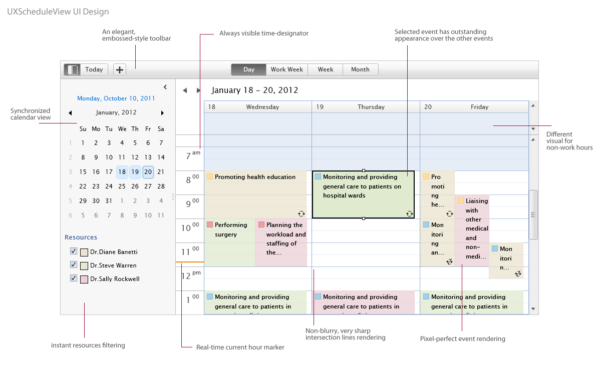Screen dimensions: 601x375
Task: Switch to the Work Week view
Action: click(286, 70)
